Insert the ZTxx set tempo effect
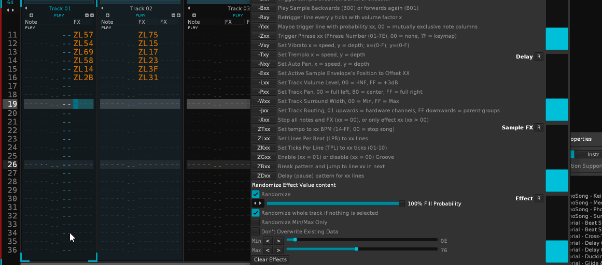 [263, 129]
